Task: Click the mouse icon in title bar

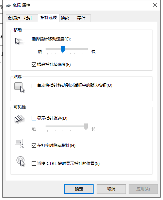Action: pos(8,6)
